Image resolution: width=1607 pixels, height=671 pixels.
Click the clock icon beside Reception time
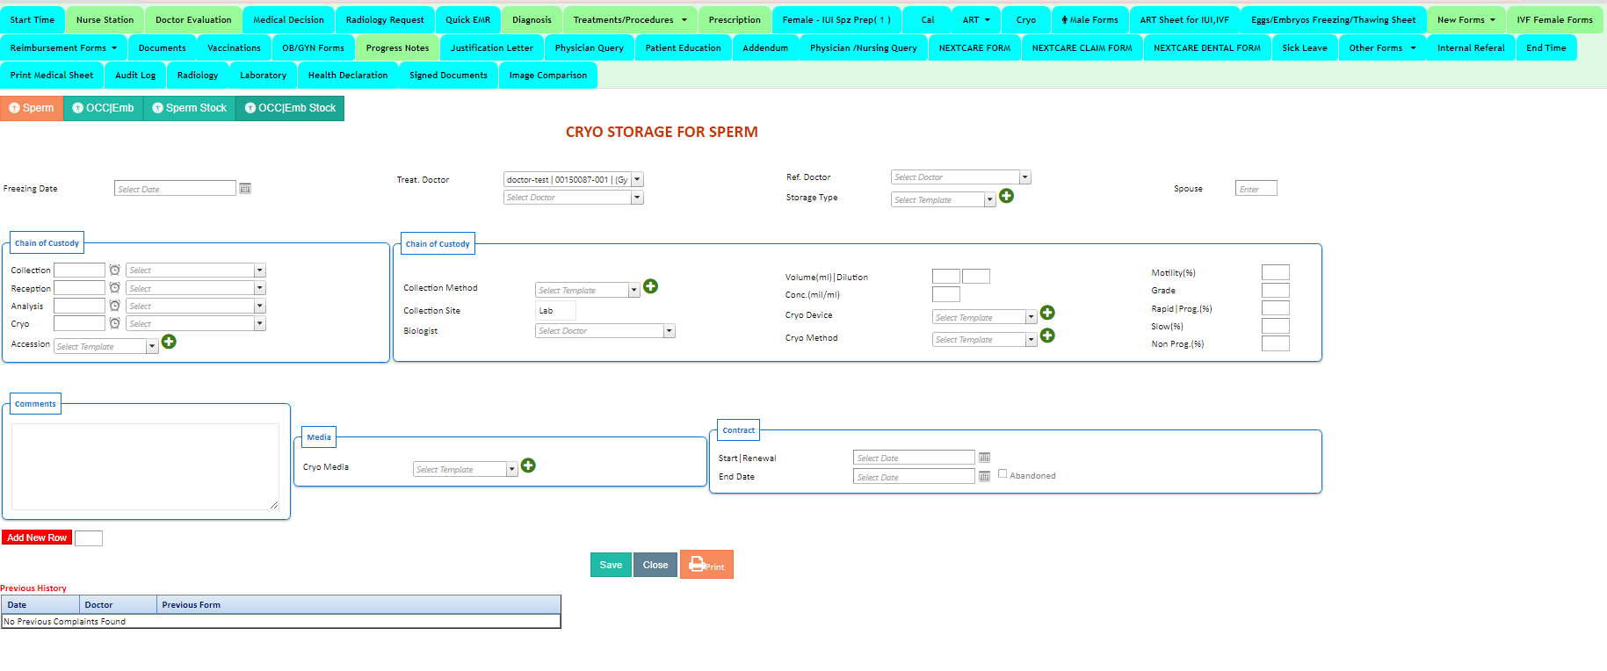(114, 287)
